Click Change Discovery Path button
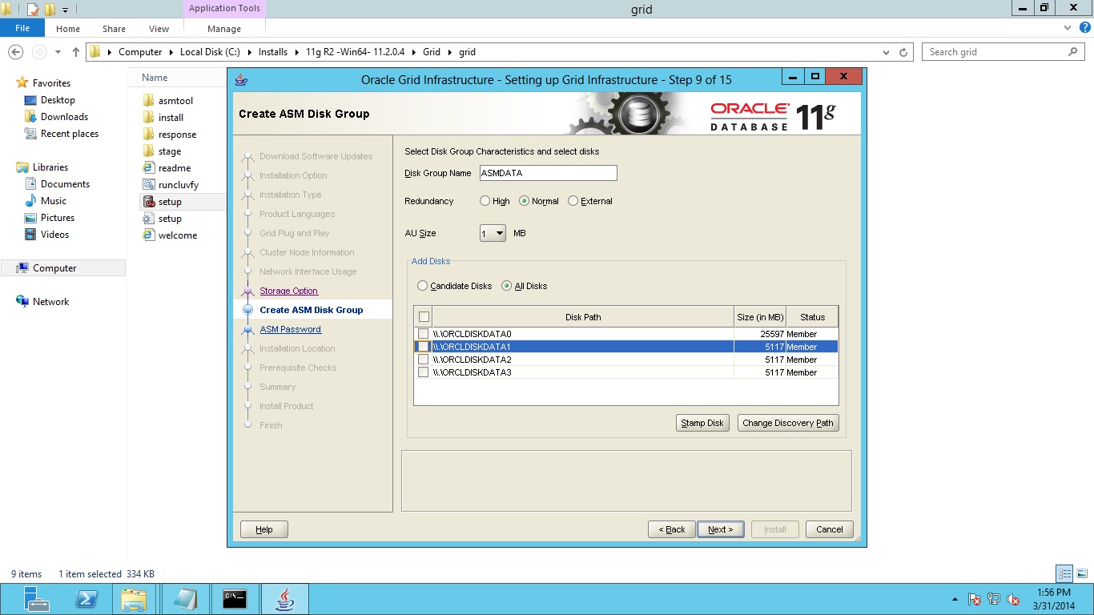Screen dimensions: 1094x615 (x=788, y=423)
